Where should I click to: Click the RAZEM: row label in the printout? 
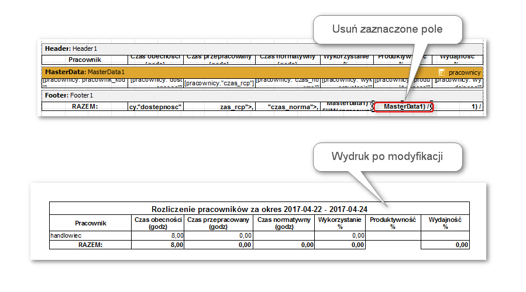pos(90,245)
